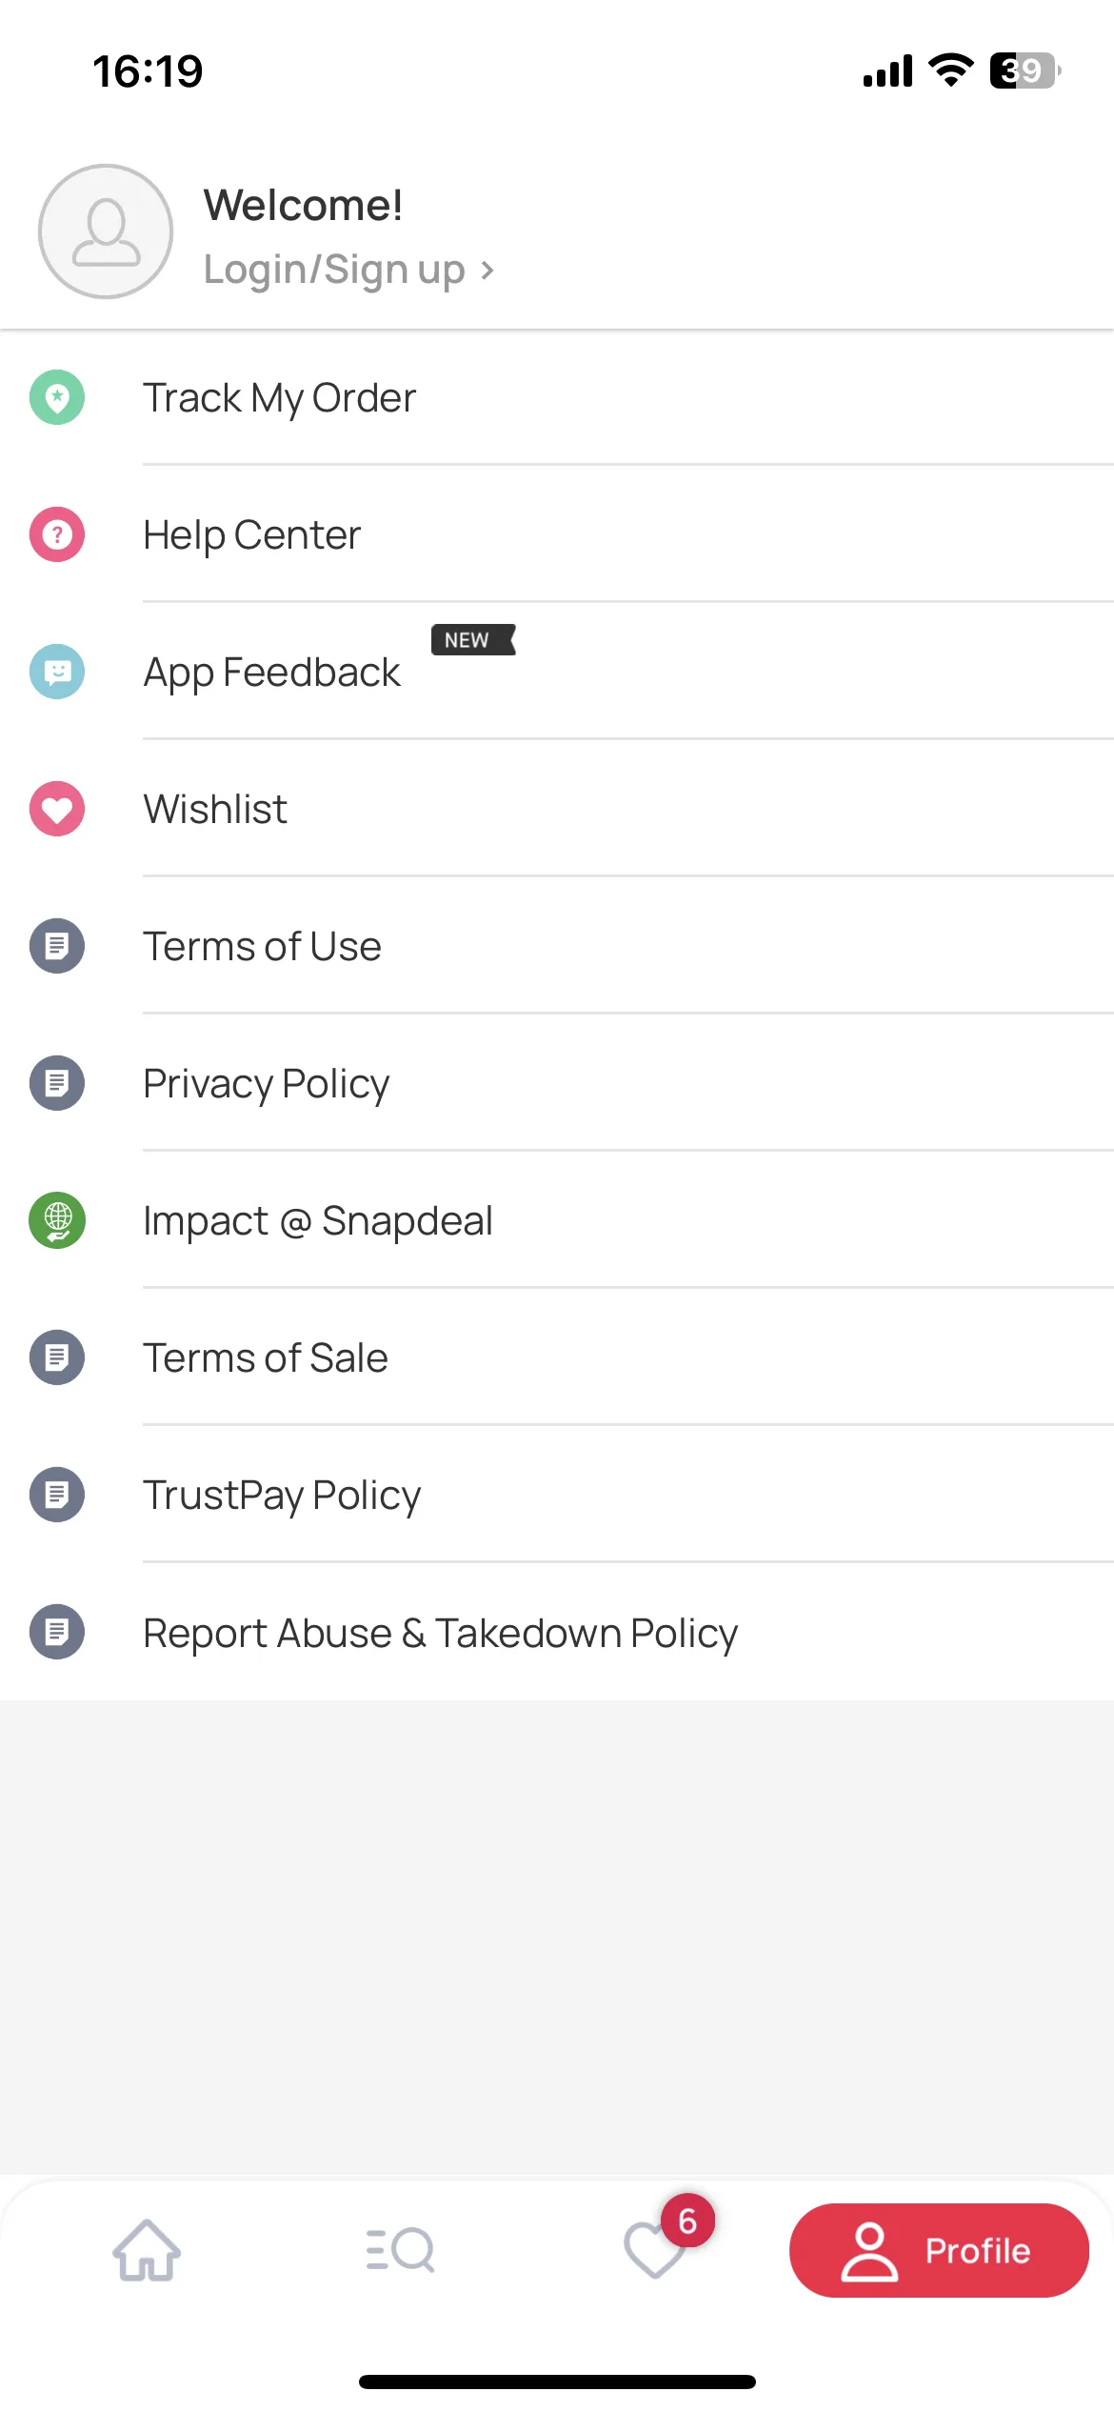Open Terms of Sale page

(557, 1357)
